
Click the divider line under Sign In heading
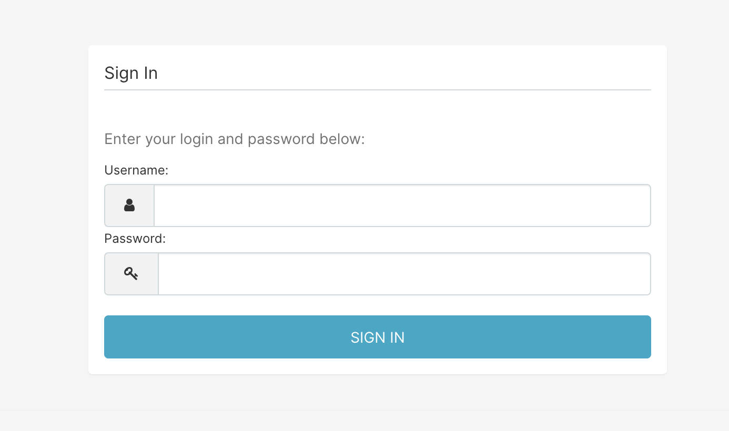[x=377, y=90]
